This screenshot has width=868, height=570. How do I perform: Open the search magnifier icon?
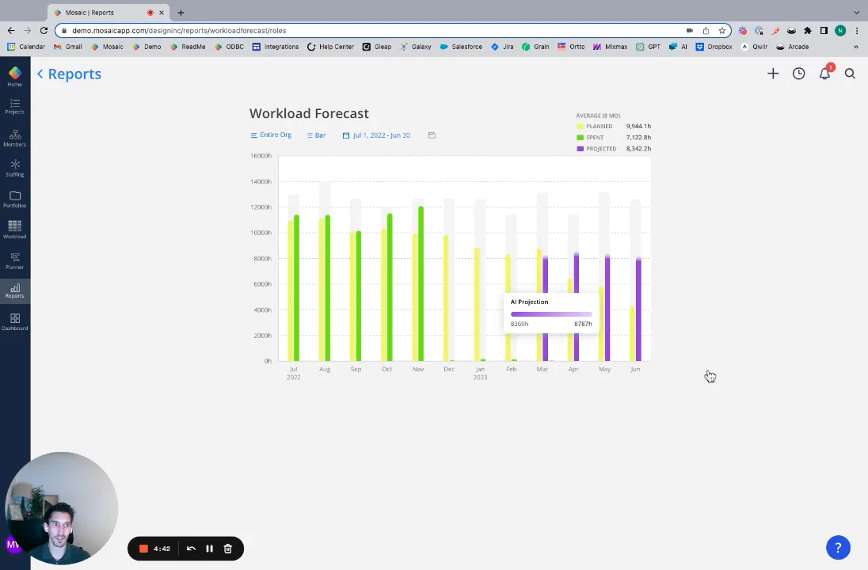coord(850,74)
